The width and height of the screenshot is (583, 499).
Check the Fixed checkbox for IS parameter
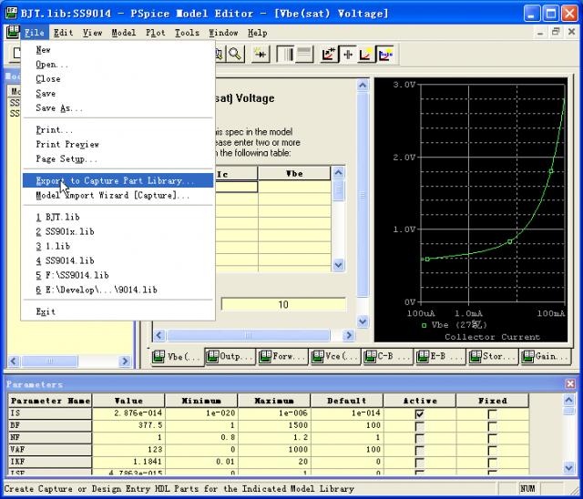pyautogui.click(x=492, y=414)
